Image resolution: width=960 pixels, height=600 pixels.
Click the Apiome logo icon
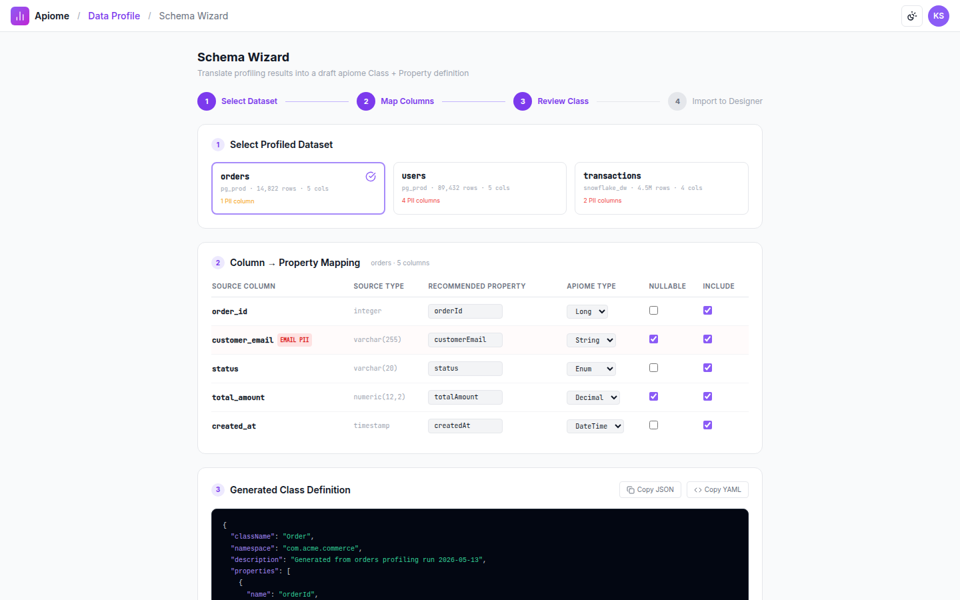[20, 16]
